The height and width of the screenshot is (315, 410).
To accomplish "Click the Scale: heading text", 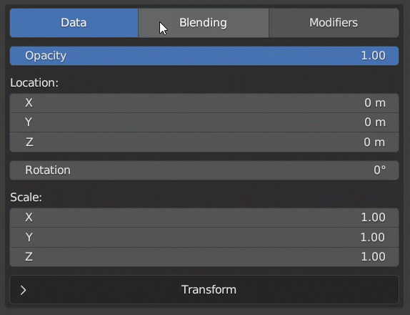I will coord(26,198).
